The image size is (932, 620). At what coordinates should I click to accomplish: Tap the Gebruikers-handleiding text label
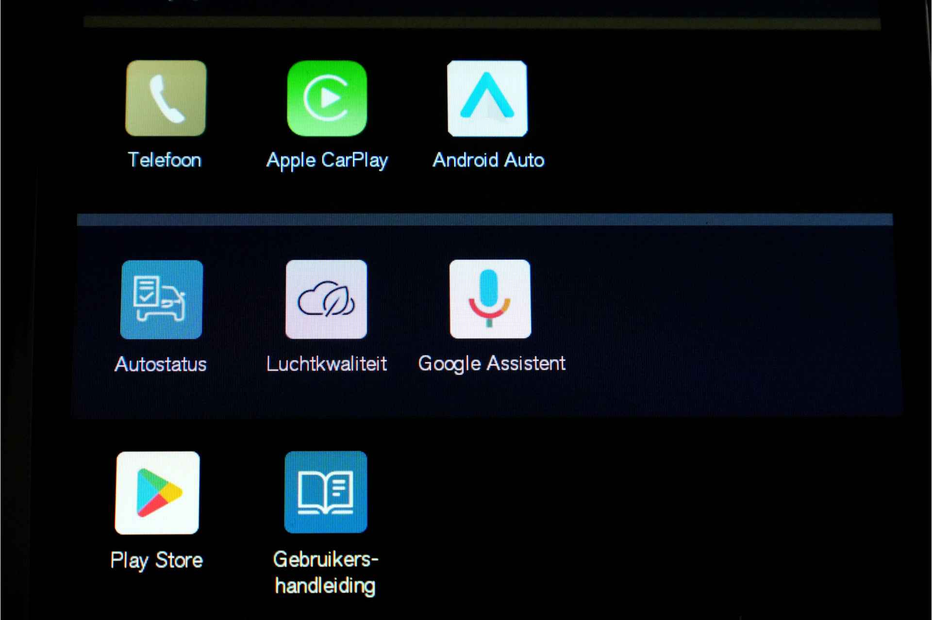click(325, 572)
